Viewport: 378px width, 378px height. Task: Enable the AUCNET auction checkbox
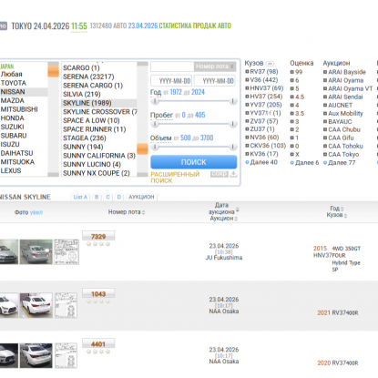[x=325, y=105]
